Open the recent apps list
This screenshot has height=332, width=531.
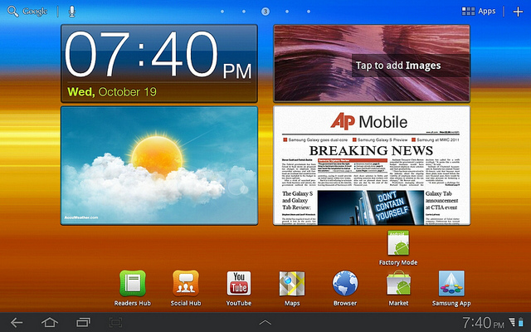83,322
